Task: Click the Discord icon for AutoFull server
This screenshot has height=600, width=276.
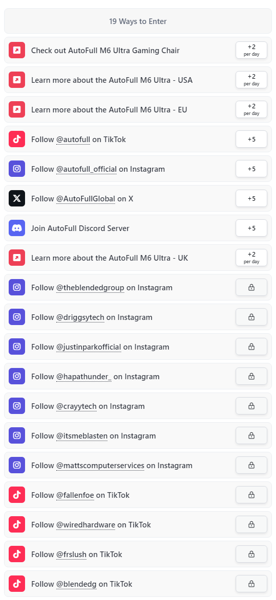Action: point(17,228)
